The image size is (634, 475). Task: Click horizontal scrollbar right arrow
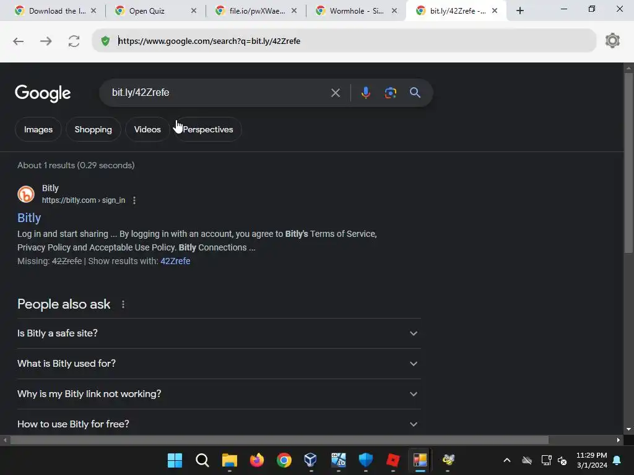pyautogui.click(x=619, y=440)
